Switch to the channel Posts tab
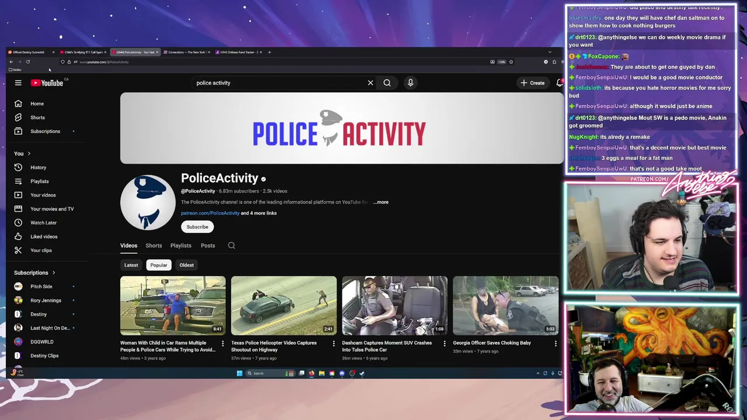 point(208,246)
